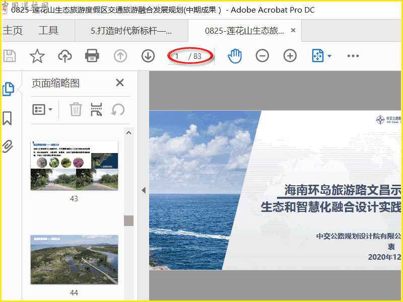Print the document
Screen dimensions: 403x302
coord(92,56)
